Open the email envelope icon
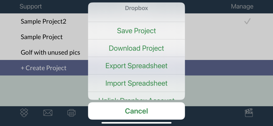Image resolution: width=273 pixels, height=126 pixels. pyautogui.click(x=48, y=113)
